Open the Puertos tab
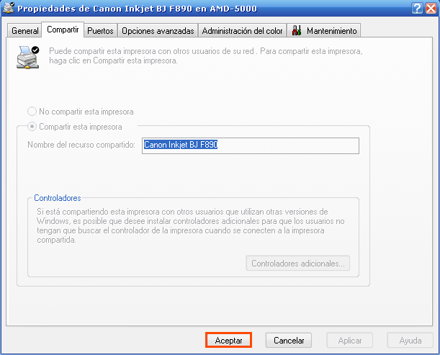440x355 pixels. click(x=100, y=30)
